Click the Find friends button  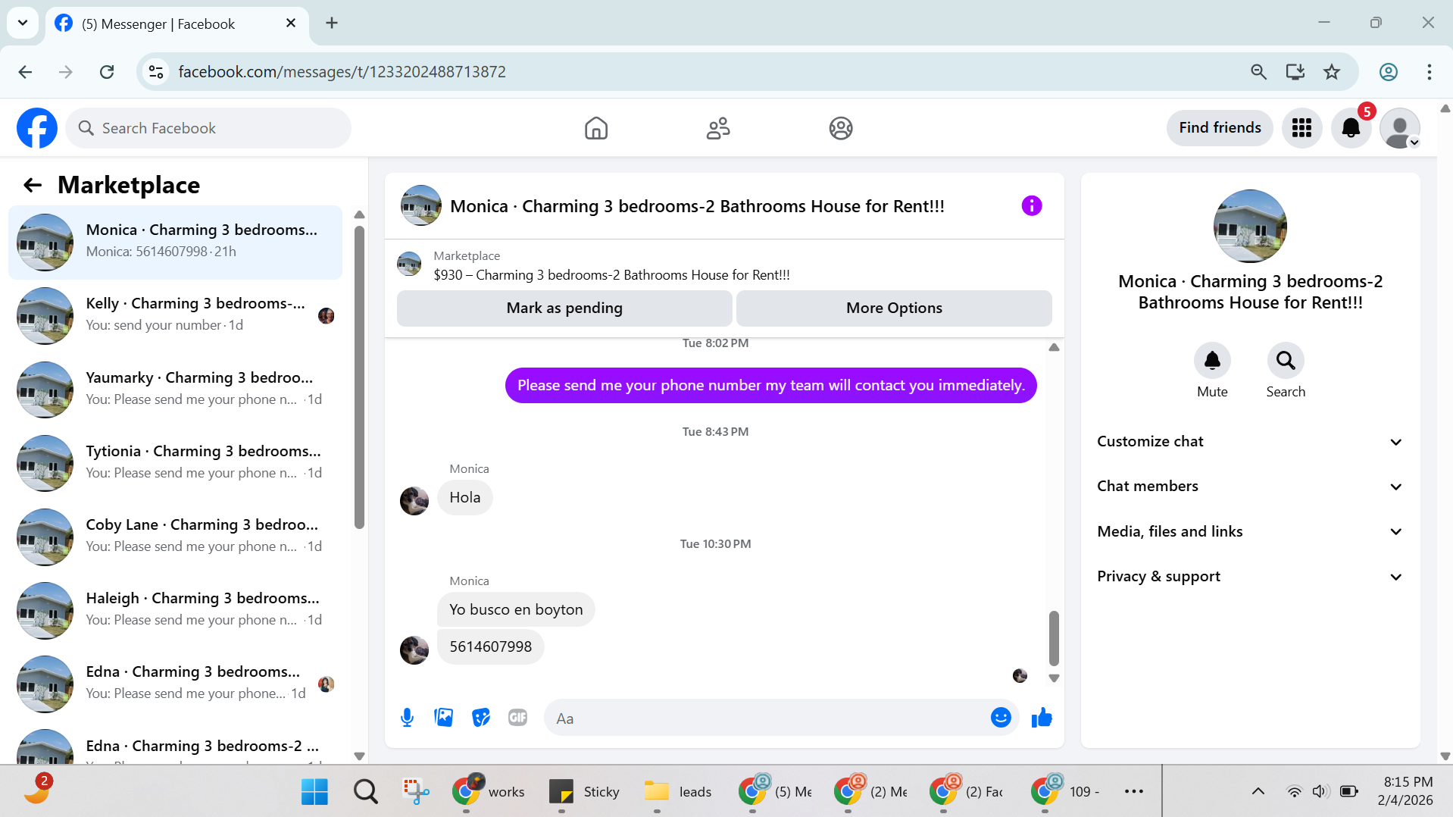[x=1220, y=128]
